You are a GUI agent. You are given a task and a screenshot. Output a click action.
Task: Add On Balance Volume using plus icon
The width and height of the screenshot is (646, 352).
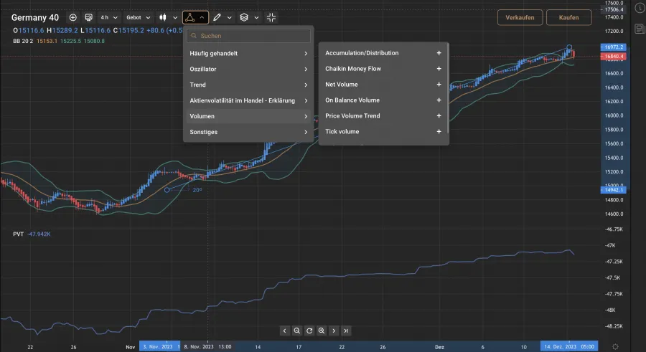point(439,100)
